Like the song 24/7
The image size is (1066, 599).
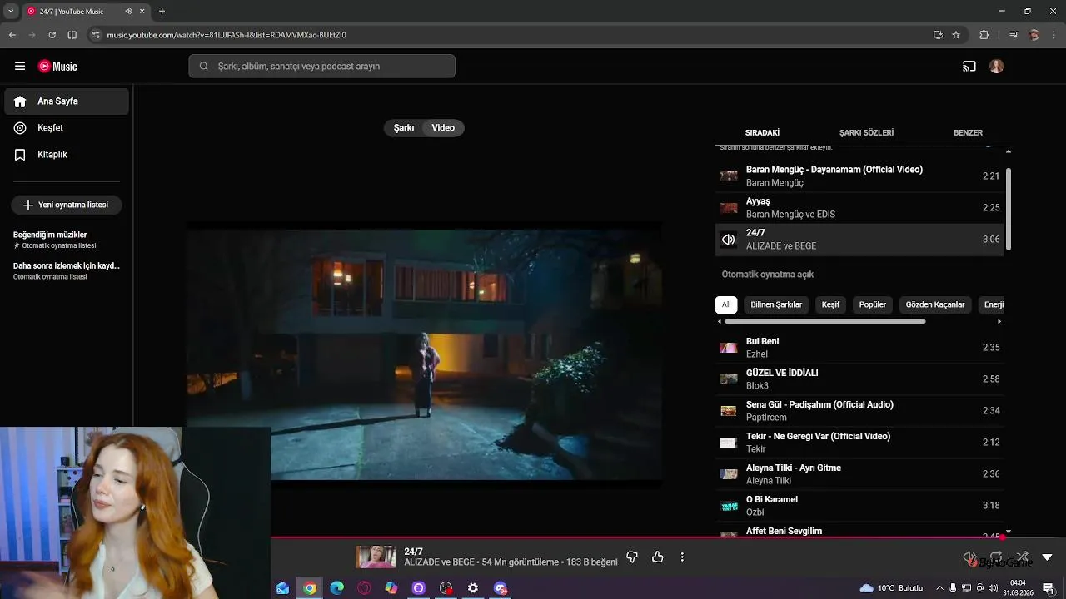click(x=658, y=557)
